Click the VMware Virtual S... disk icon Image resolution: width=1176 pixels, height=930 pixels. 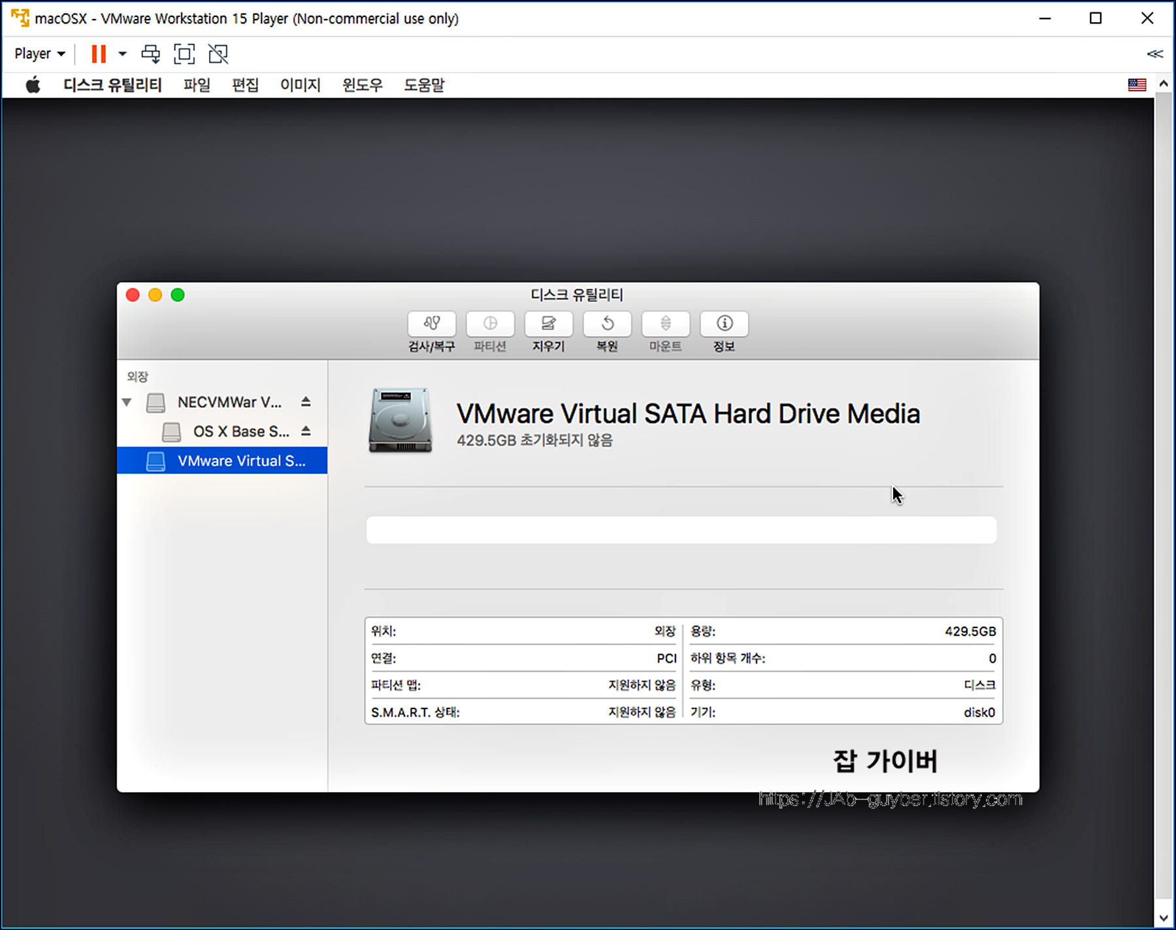155,461
